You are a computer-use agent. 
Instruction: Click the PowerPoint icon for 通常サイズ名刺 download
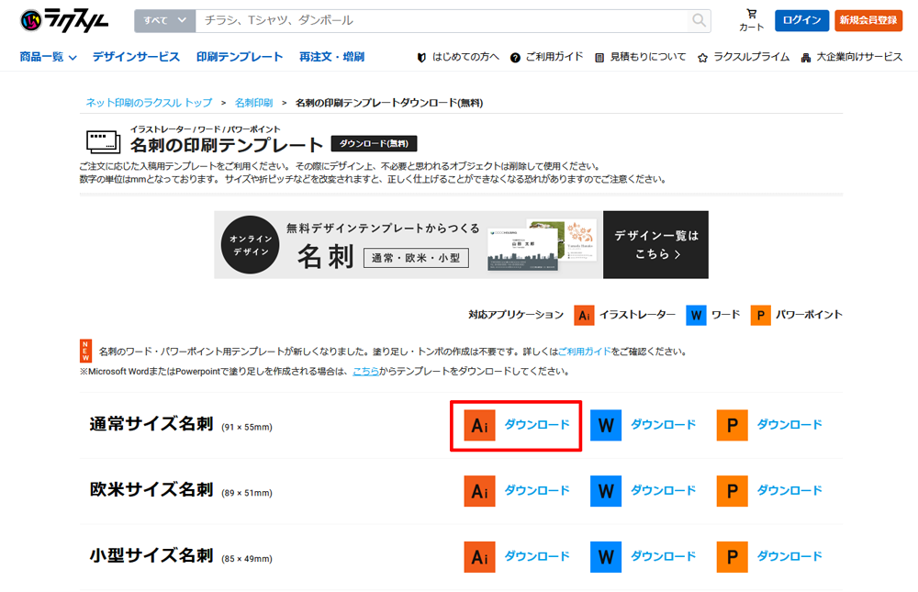(x=732, y=425)
